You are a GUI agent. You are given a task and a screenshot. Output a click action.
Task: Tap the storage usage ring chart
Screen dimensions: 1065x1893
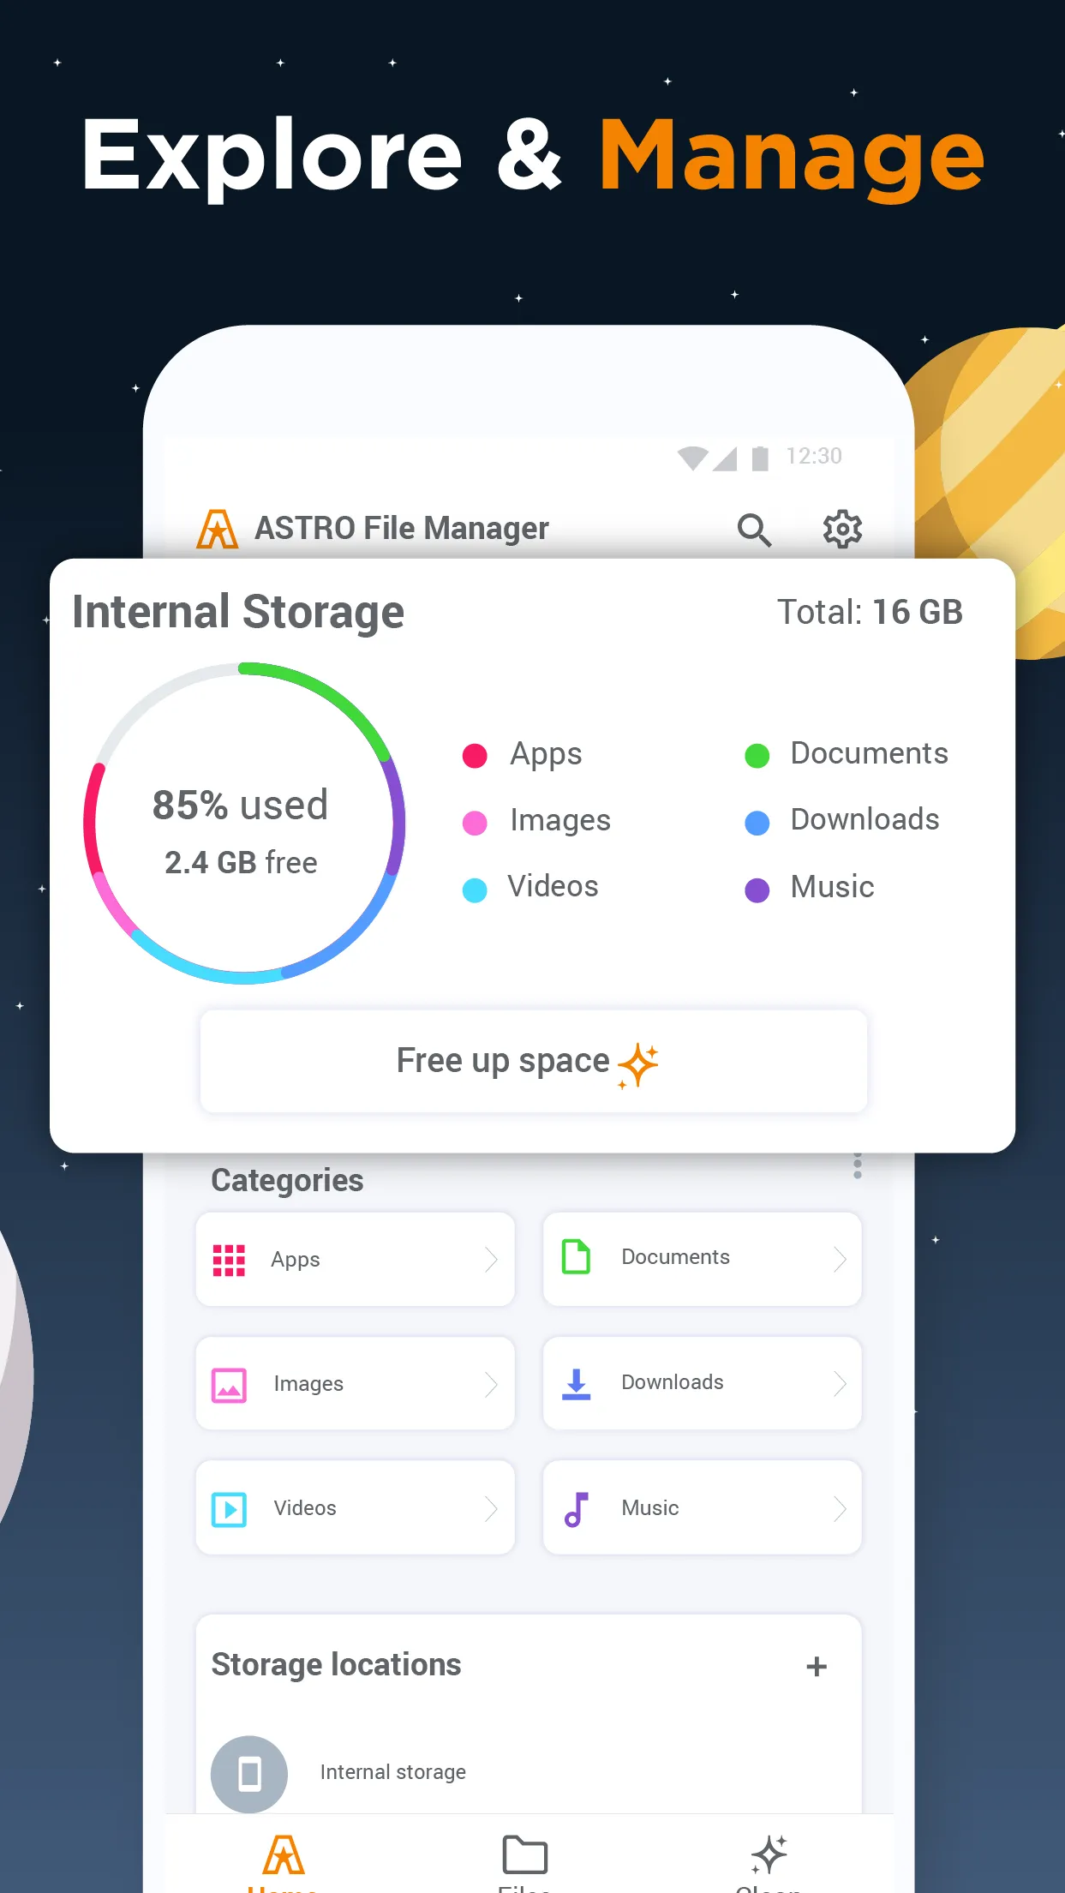pos(244,823)
